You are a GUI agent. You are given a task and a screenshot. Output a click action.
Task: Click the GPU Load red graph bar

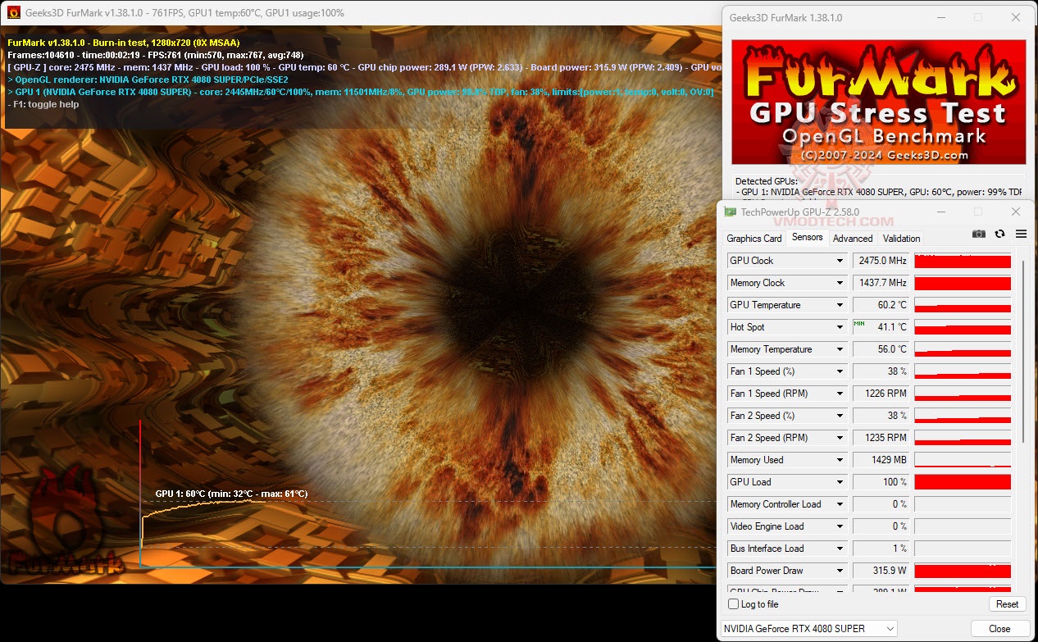point(963,482)
